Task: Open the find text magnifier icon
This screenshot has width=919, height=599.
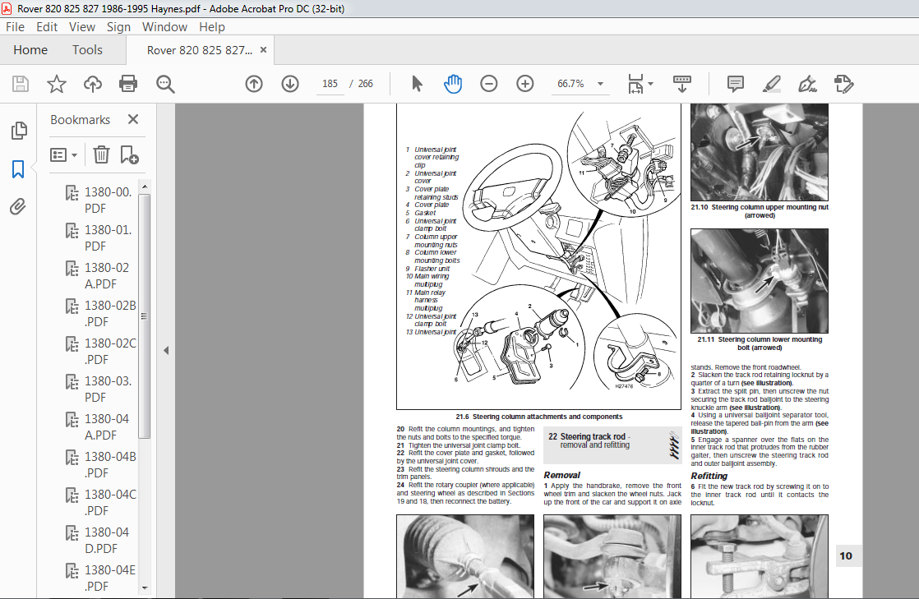Action: (x=165, y=84)
